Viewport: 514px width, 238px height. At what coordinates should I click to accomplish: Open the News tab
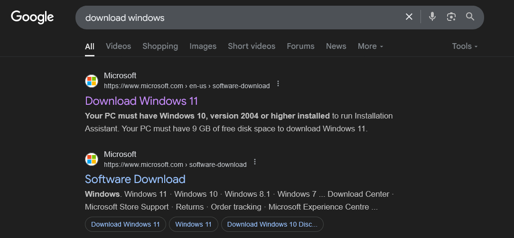tap(336, 46)
